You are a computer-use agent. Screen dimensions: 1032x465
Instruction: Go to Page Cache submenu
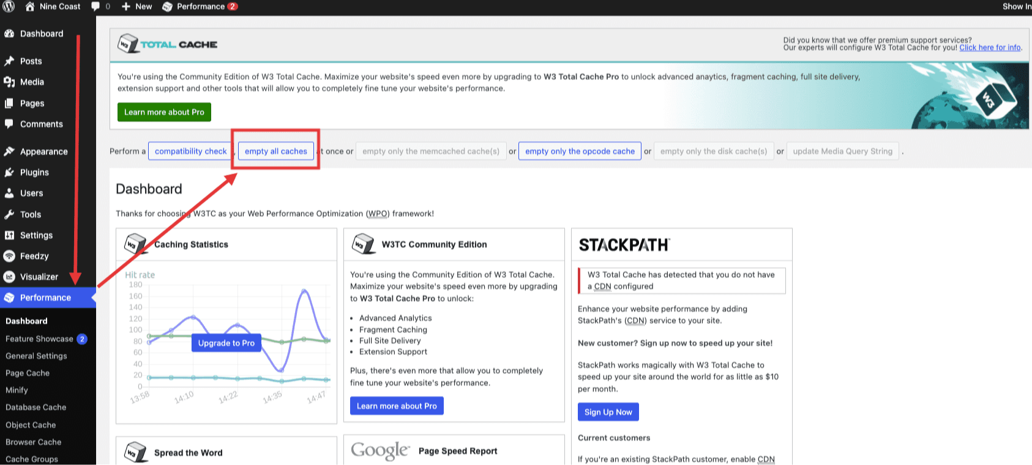point(28,373)
